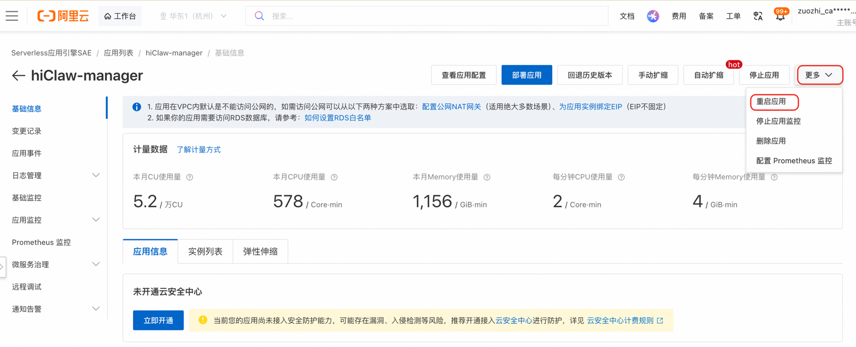Click the 手动扩缩 button
This screenshot has height=347, width=856.
[x=653, y=75]
